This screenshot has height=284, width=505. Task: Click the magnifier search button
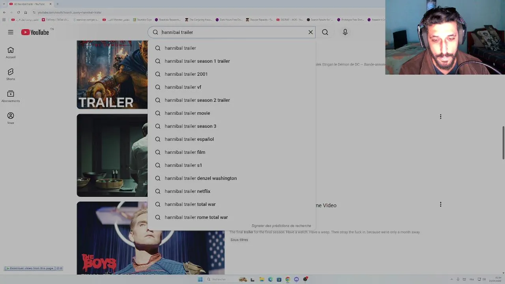point(325,32)
